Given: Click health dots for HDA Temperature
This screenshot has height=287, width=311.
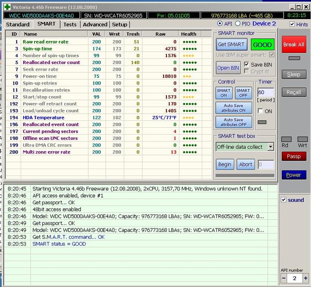Looking at the screenshot, I should 188,117.
